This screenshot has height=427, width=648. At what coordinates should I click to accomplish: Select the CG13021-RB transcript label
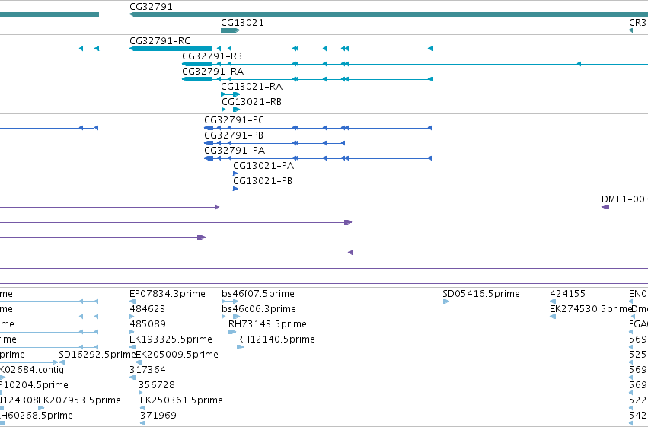coord(252,102)
